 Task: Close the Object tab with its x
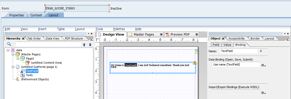(223, 39)
